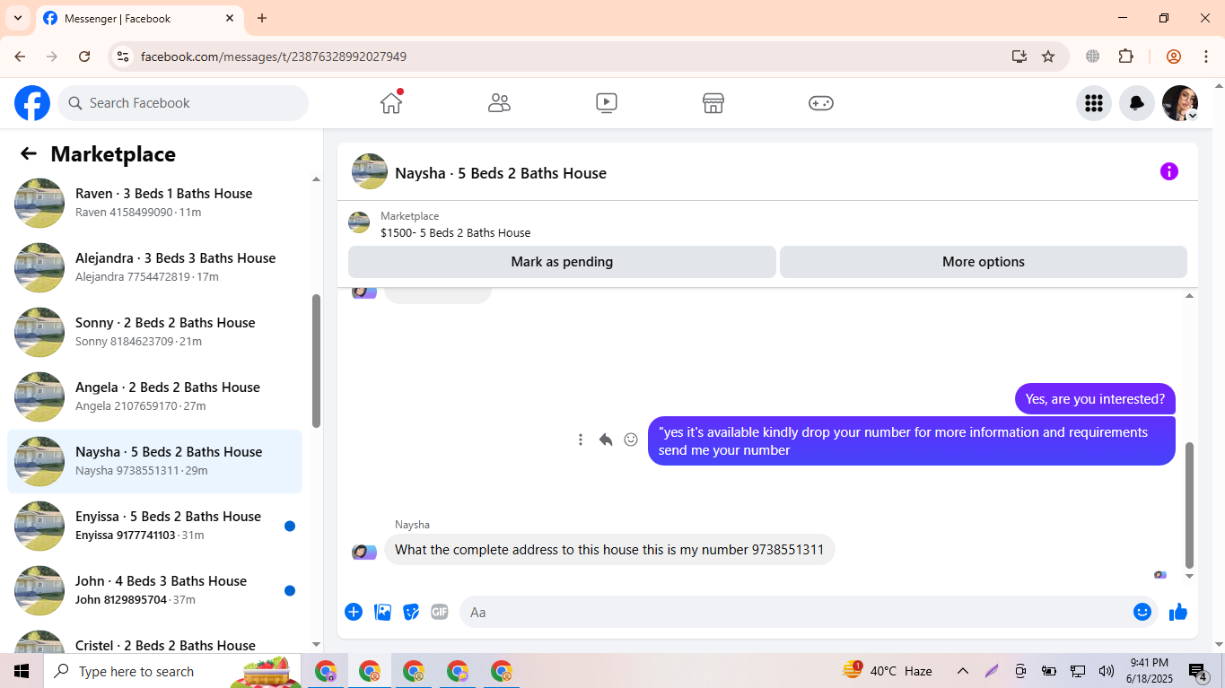Open Angela 2 Beds 2 Baths House conversation
Viewport: 1225px width, 688px height.
pos(154,396)
